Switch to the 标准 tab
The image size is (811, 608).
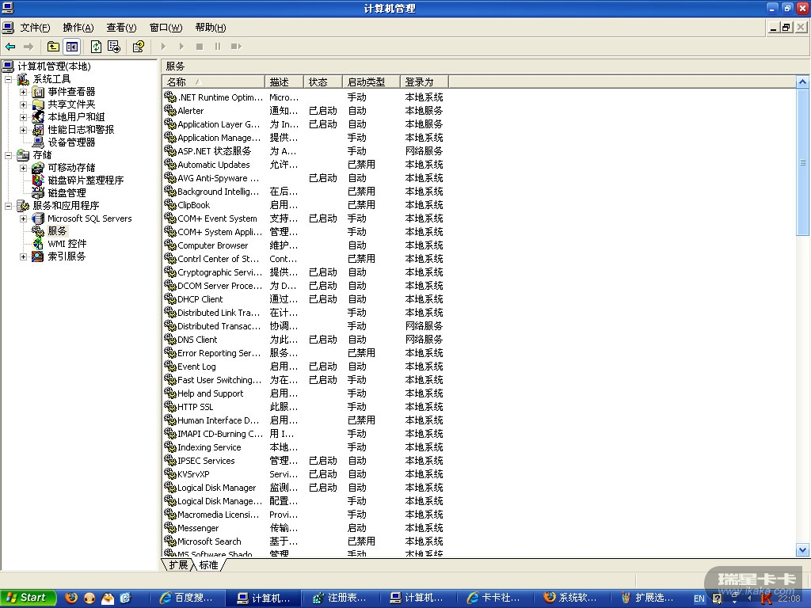coord(209,565)
